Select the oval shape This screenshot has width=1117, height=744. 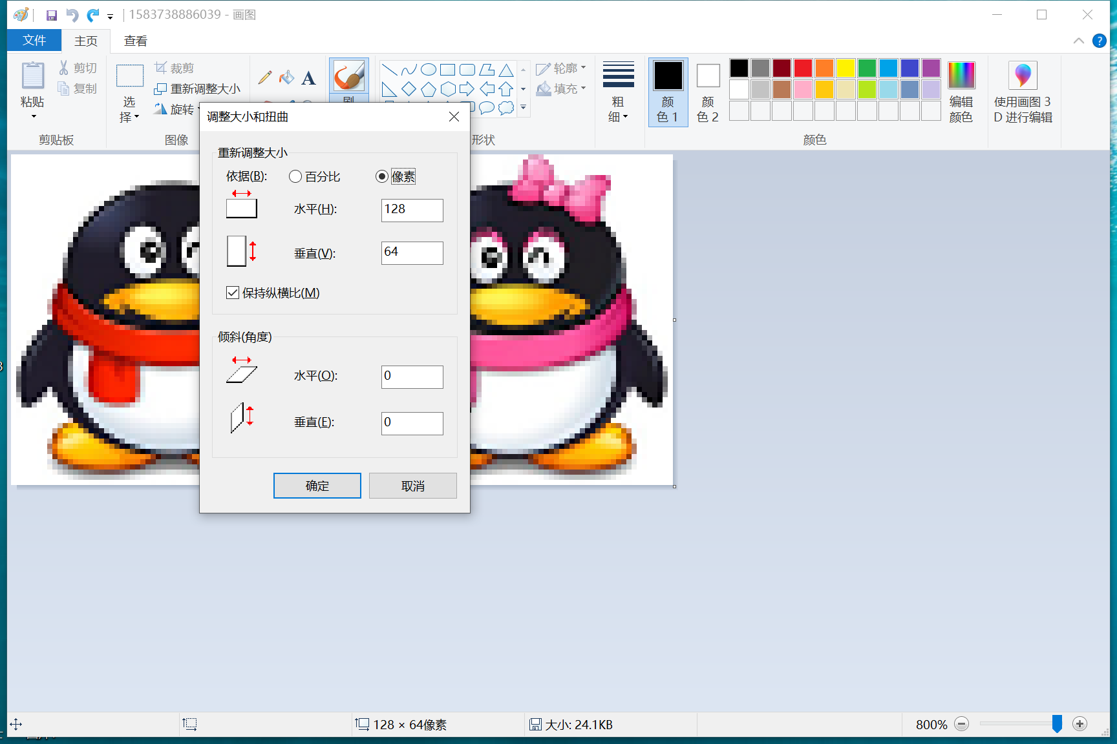429,70
